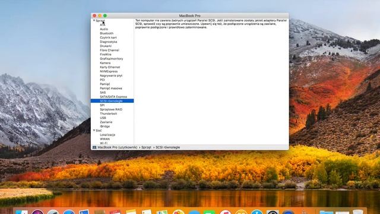This screenshot has height=214, width=380.
Task: Open the Pamięć entry
Action: click(105, 84)
